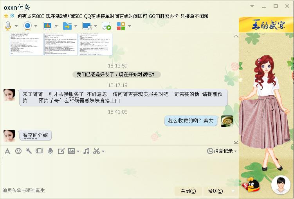This screenshot has height=199, width=294.
Task: Click the 15:13:59 timestamp
Action: (117, 66)
